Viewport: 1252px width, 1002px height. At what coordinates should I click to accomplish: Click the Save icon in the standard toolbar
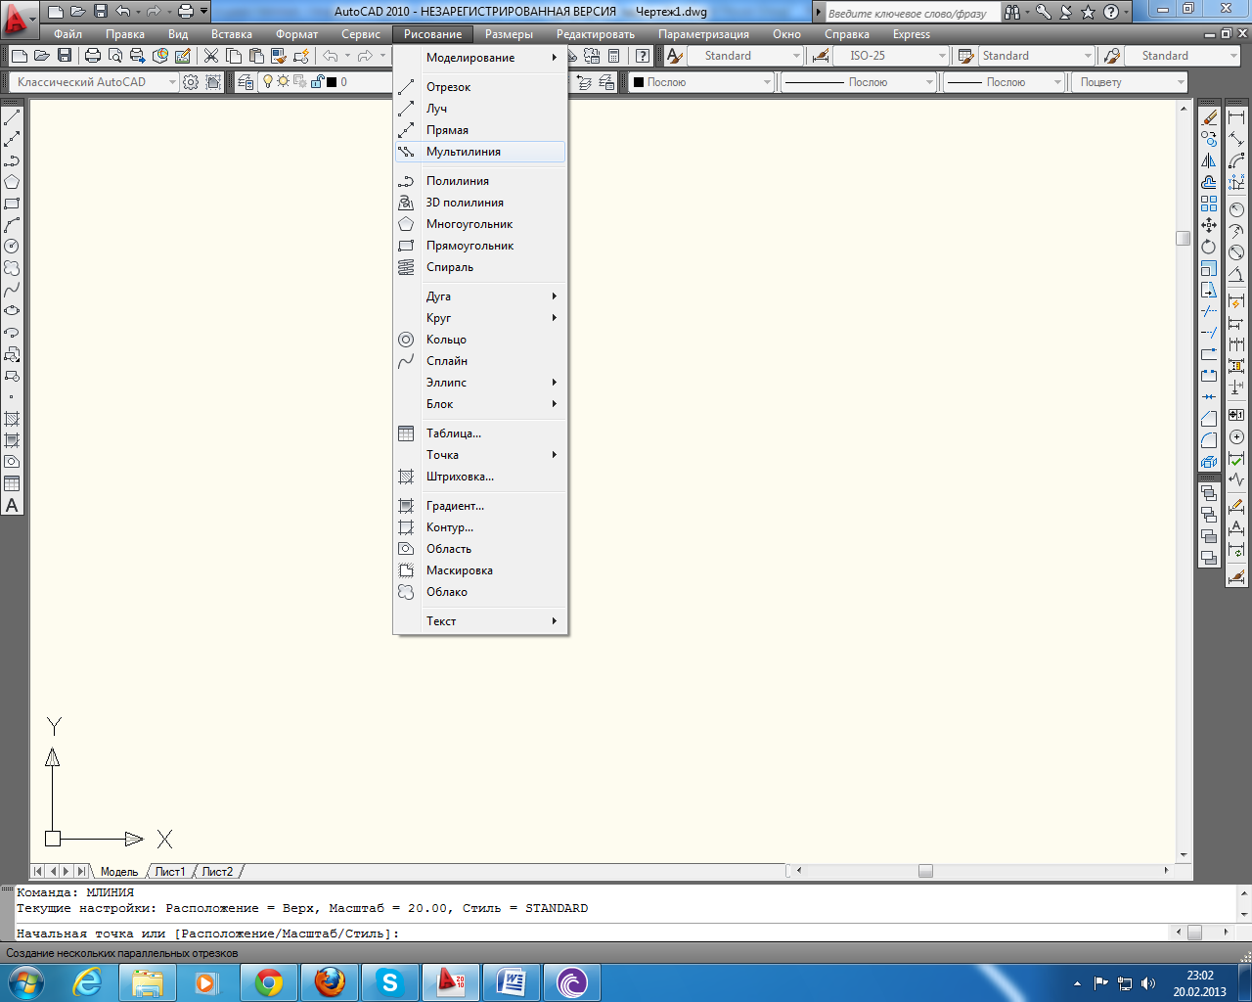65,56
